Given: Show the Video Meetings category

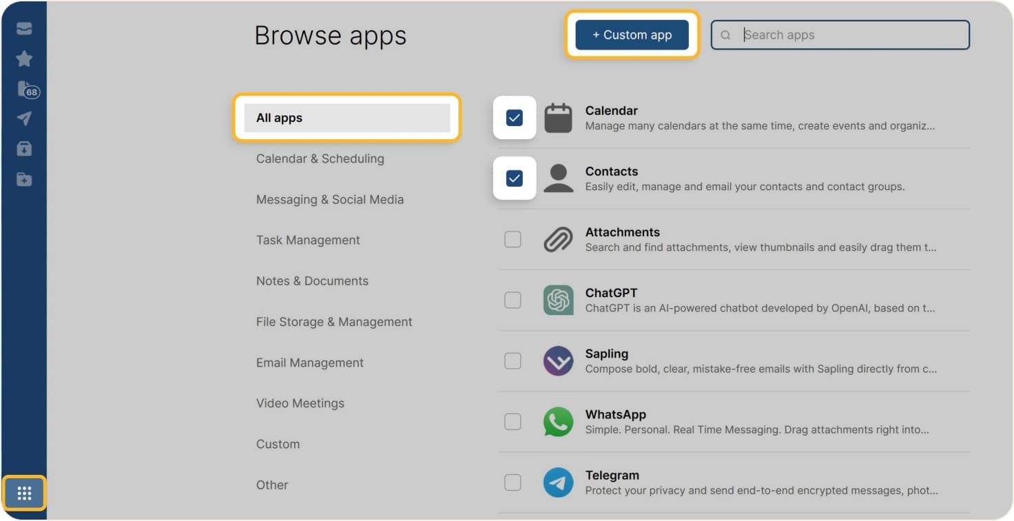Looking at the screenshot, I should pyautogui.click(x=300, y=403).
